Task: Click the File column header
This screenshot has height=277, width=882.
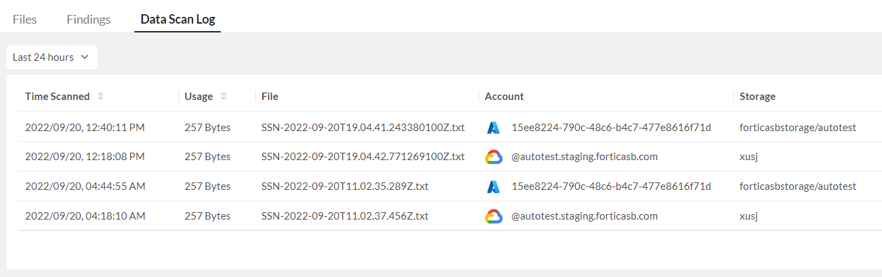Action: [270, 97]
